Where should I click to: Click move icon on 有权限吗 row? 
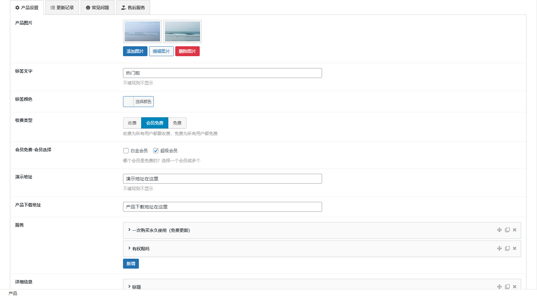pos(499,248)
